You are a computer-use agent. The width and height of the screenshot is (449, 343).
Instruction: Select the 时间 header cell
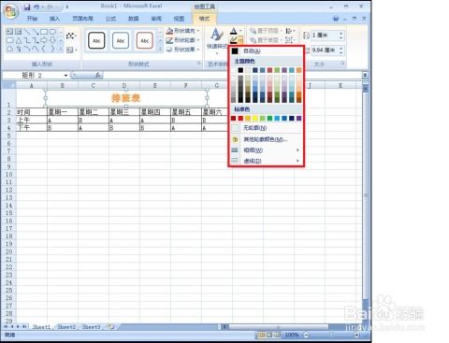pyautogui.click(x=32, y=112)
